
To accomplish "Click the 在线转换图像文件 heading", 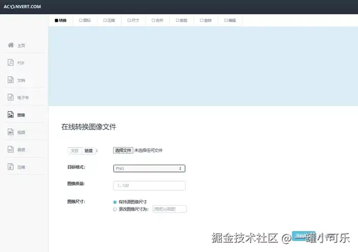I will [x=89, y=127].
